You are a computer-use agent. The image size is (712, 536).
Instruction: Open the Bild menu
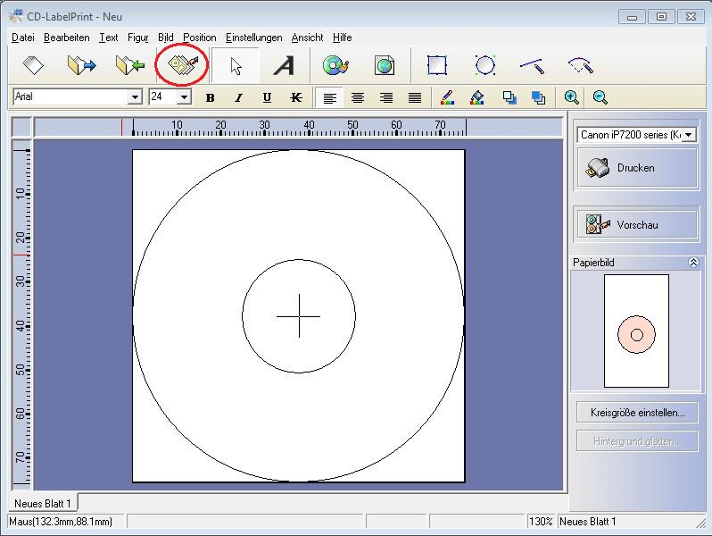click(166, 38)
